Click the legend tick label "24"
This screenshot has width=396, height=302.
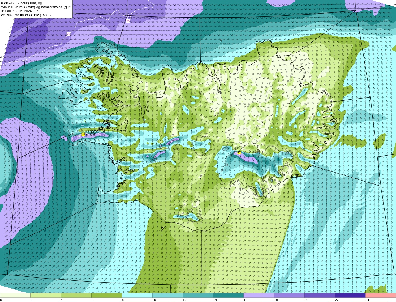(367, 300)
